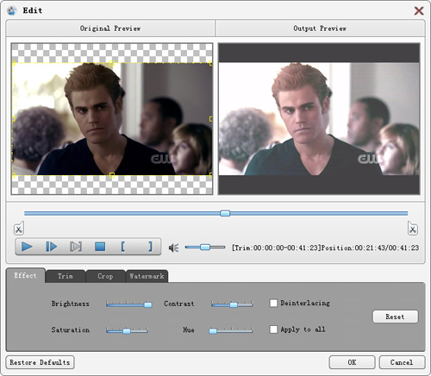The width and height of the screenshot is (431, 376).
Task: Click the Cancel button
Action: (x=402, y=362)
